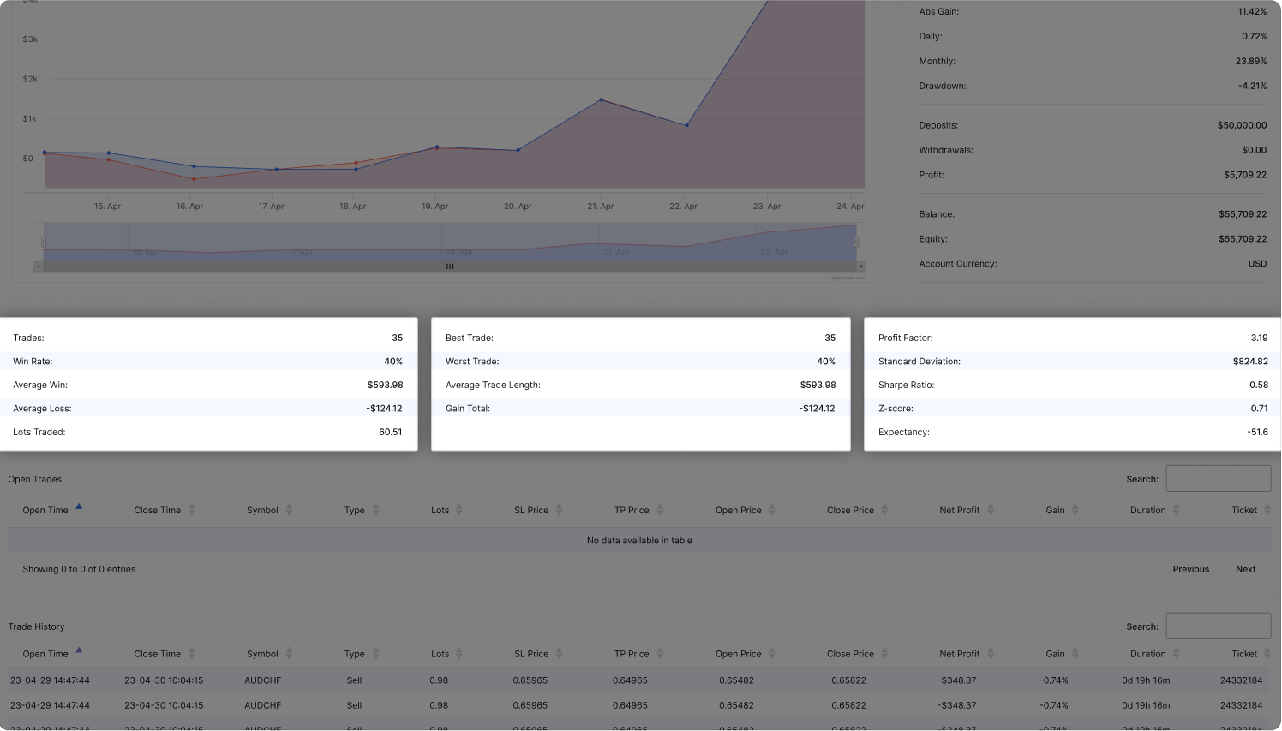This screenshot has height=731, width=1282.
Task: Grab the chart navigator scrollbar handle
Action: coord(450,267)
